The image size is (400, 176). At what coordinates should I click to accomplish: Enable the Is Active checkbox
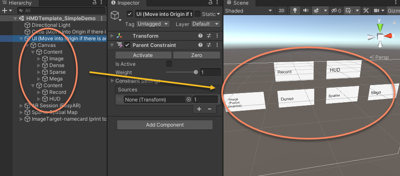(169, 64)
